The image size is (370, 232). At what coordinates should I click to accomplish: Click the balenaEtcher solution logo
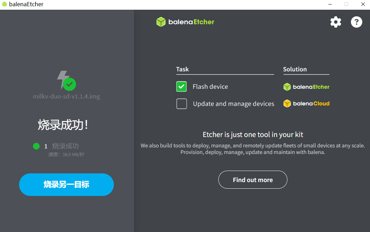(x=306, y=87)
